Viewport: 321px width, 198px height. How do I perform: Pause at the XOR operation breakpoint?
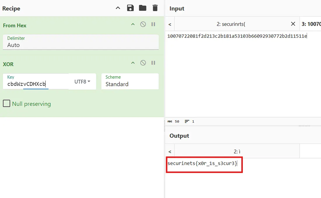[153, 63]
